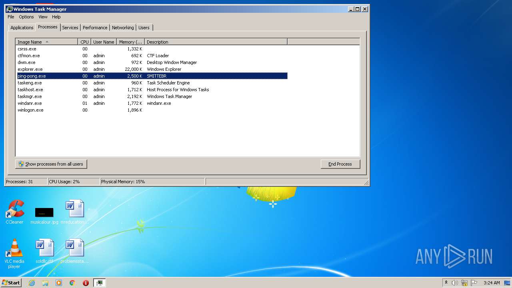Select the ping-pong.exe process row

[x=152, y=76]
